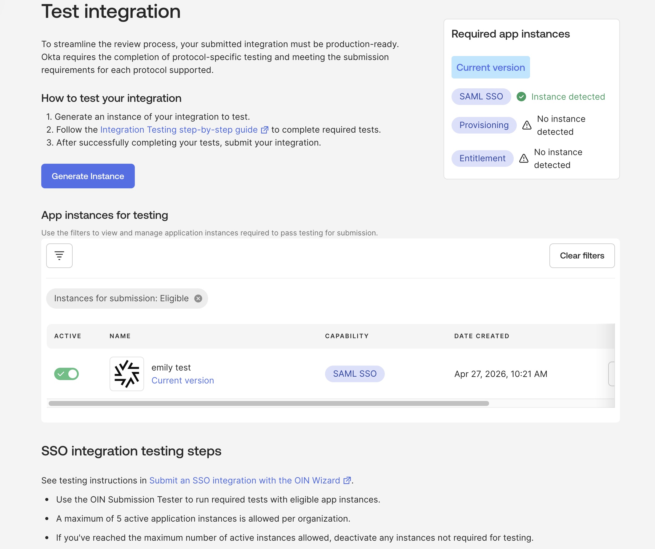This screenshot has width=655, height=549.
Task: Click the Provisioning tag
Action: click(484, 125)
